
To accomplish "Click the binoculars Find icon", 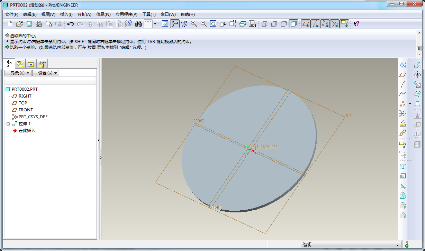I will (138, 24).
